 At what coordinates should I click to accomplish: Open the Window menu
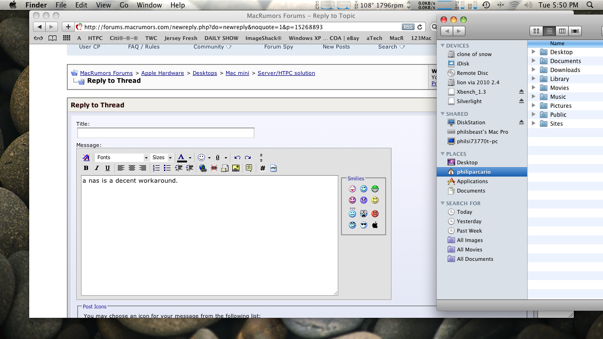[x=149, y=5]
